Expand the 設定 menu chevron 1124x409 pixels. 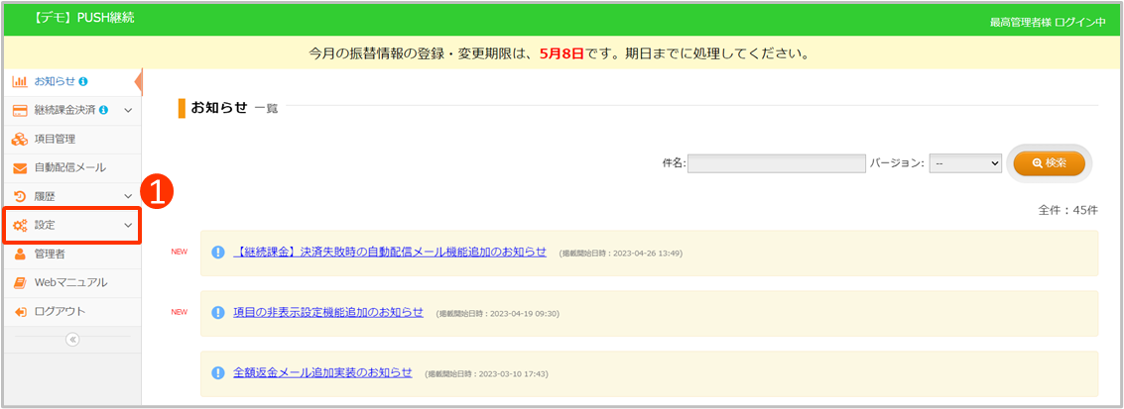point(128,226)
